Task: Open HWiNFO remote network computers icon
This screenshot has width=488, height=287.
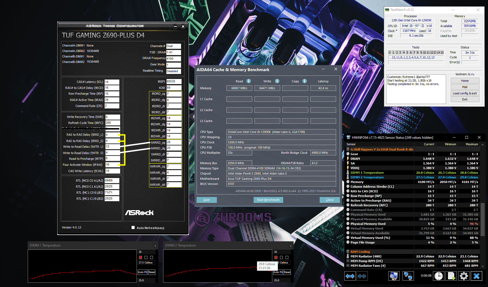Action: pyautogui.click(x=408, y=276)
